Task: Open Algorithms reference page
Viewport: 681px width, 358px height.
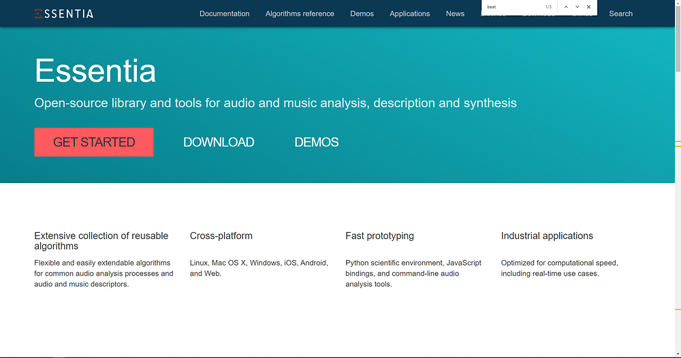Action: click(x=300, y=14)
